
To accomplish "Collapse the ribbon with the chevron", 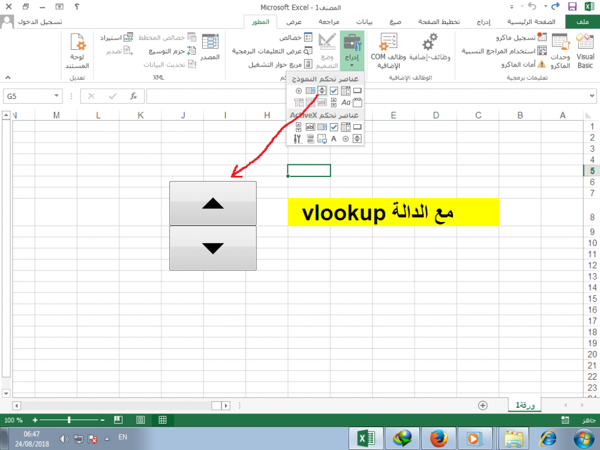I will [x=8, y=77].
